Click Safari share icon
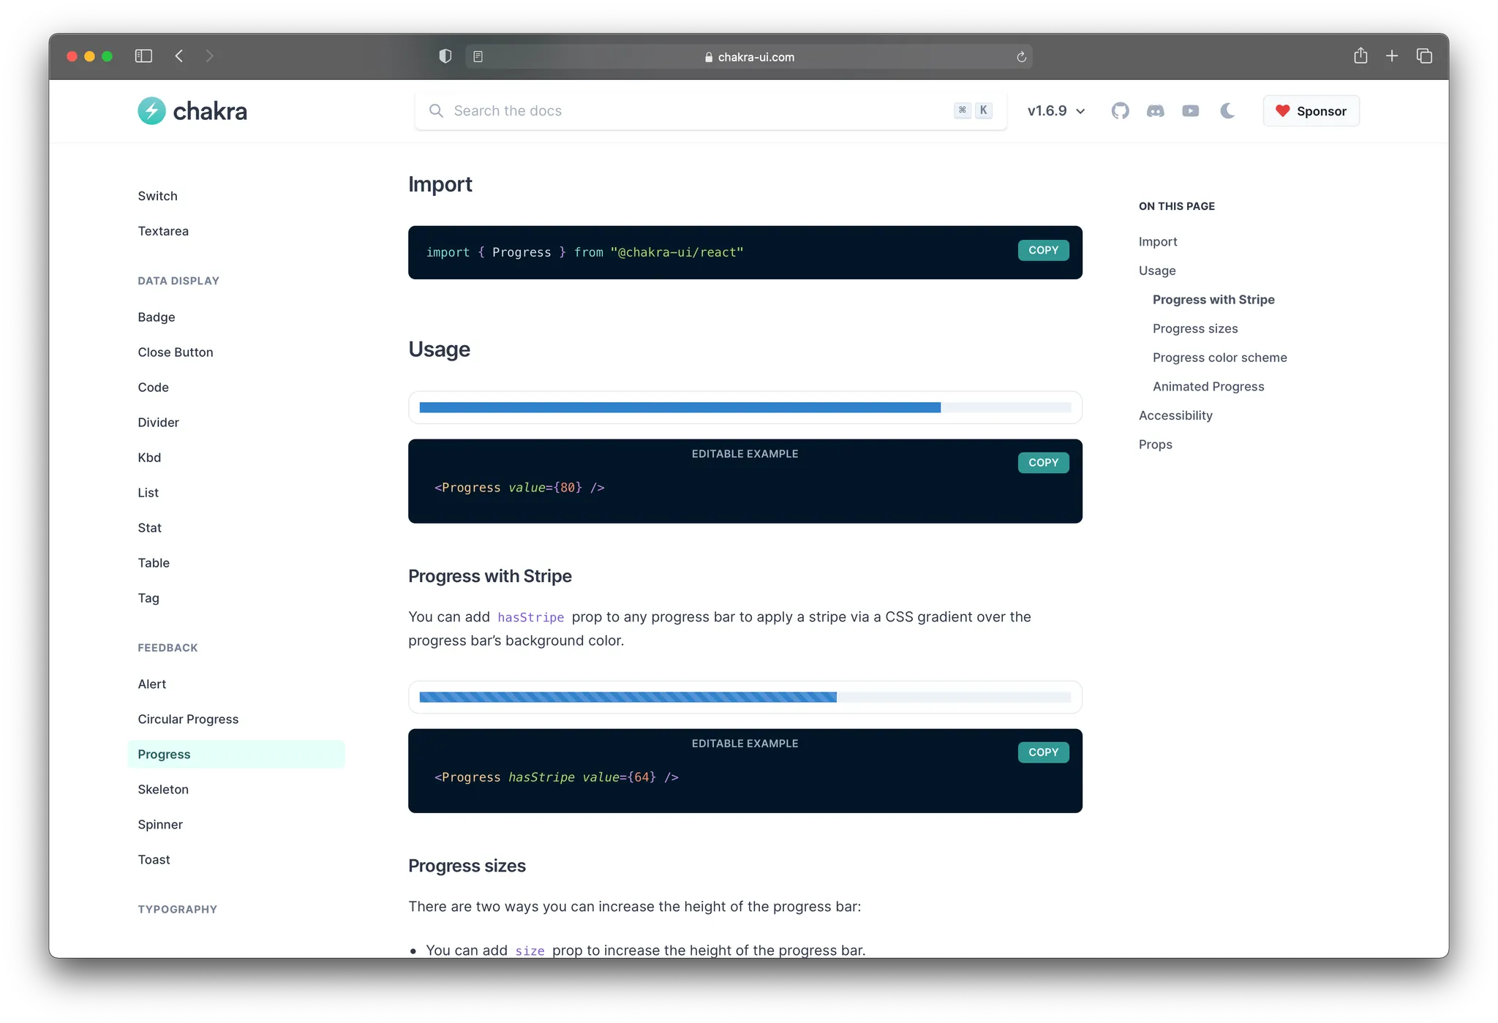This screenshot has height=1023, width=1498. [x=1360, y=56]
